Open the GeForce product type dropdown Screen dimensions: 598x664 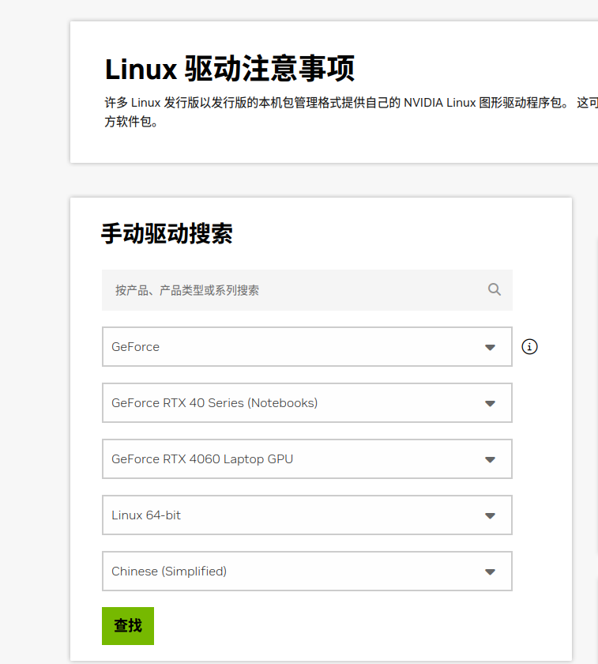[307, 347]
